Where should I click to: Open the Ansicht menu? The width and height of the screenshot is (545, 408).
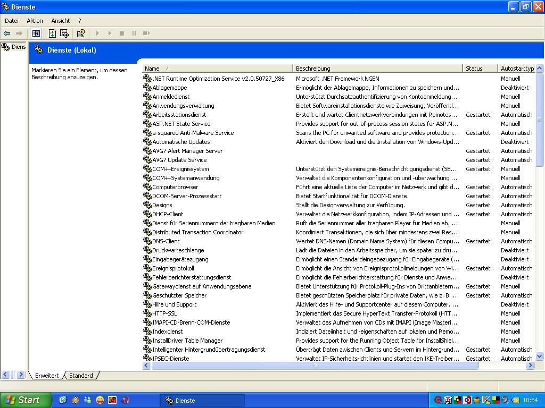(61, 21)
